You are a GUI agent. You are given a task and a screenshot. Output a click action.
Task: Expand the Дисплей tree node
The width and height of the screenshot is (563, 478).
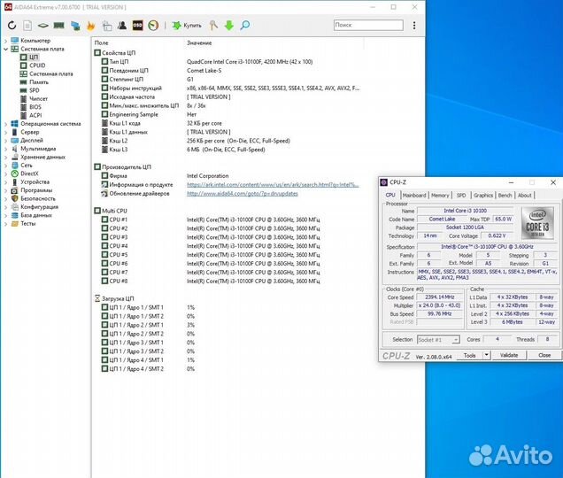click(5, 141)
